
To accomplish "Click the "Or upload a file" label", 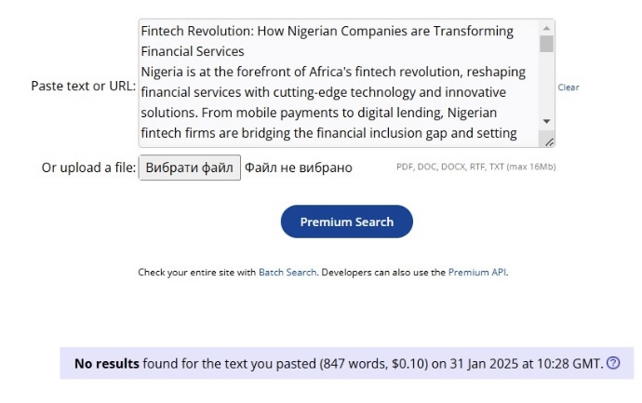I will [x=88, y=168].
